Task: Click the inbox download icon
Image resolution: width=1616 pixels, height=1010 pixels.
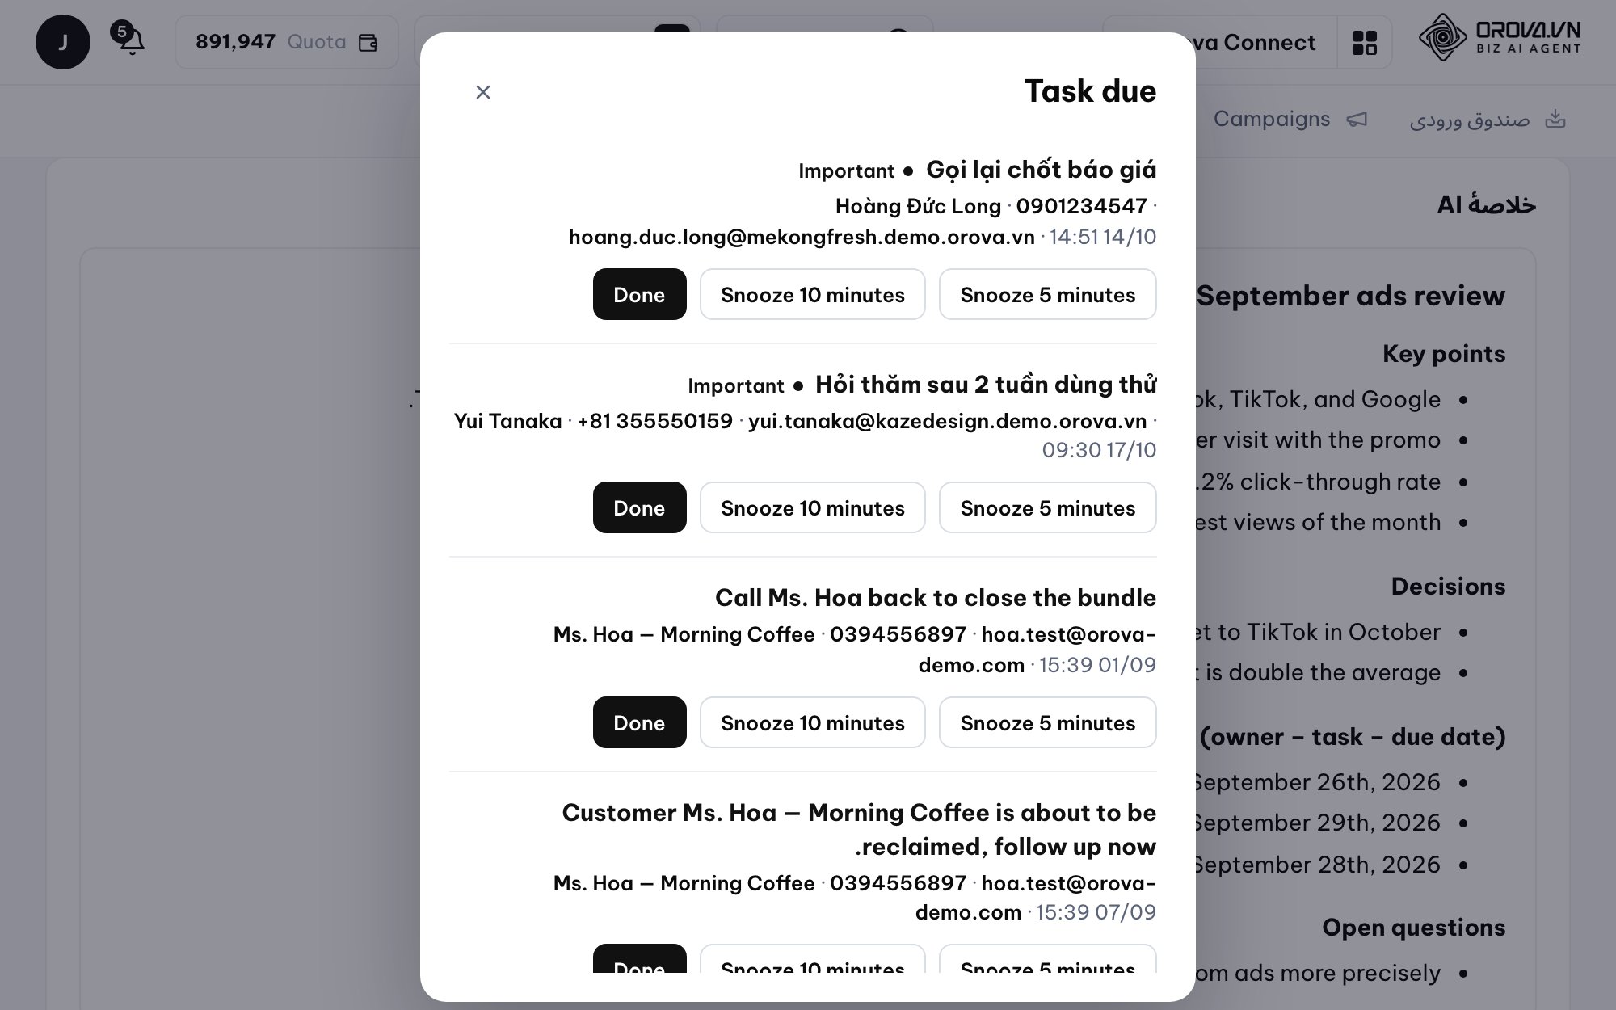Action: (x=1555, y=120)
